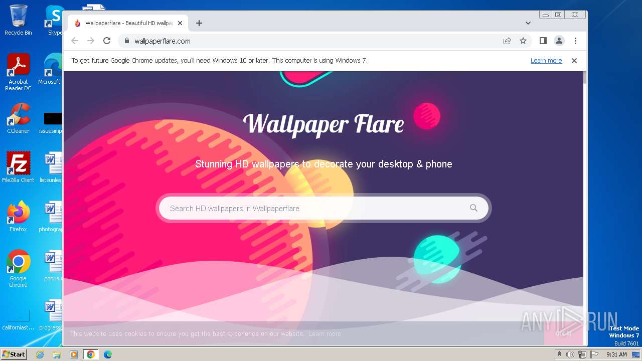The height and width of the screenshot is (361, 642).
Task: Open CCleaner desktop icon
Action: click(x=18, y=118)
